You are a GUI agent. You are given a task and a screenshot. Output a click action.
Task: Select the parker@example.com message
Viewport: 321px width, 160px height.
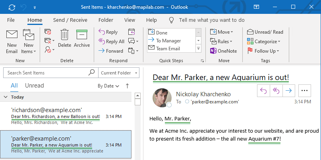(x=66, y=144)
